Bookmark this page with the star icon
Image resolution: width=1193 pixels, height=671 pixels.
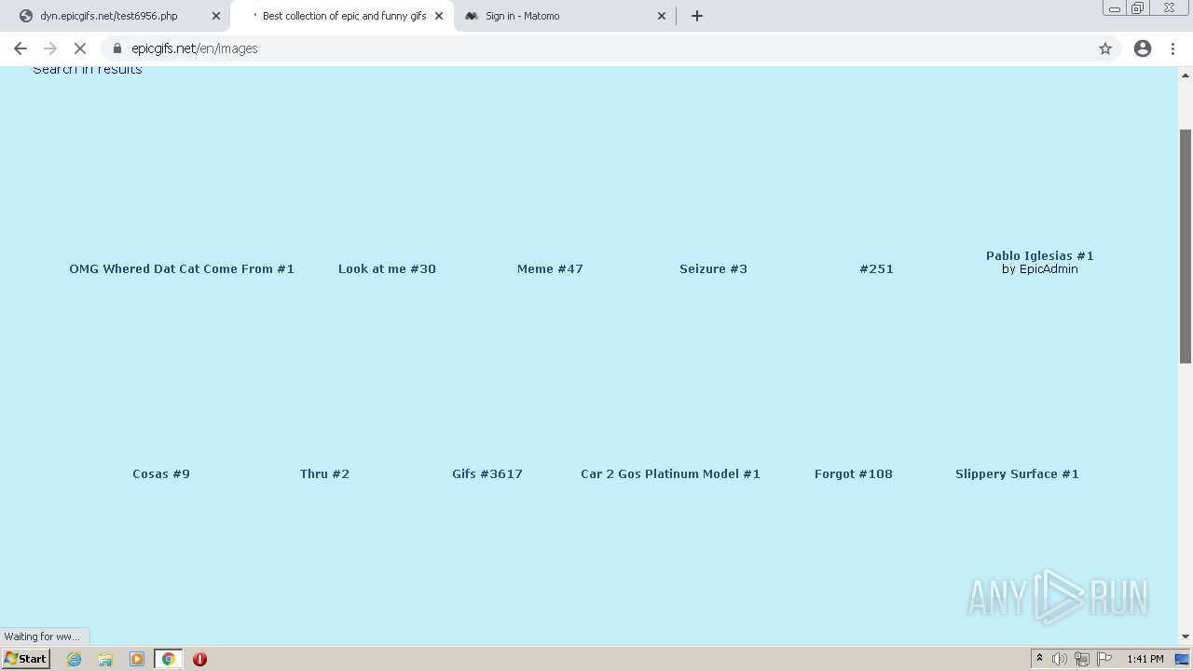pyautogui.click(x=1105, y=48)
